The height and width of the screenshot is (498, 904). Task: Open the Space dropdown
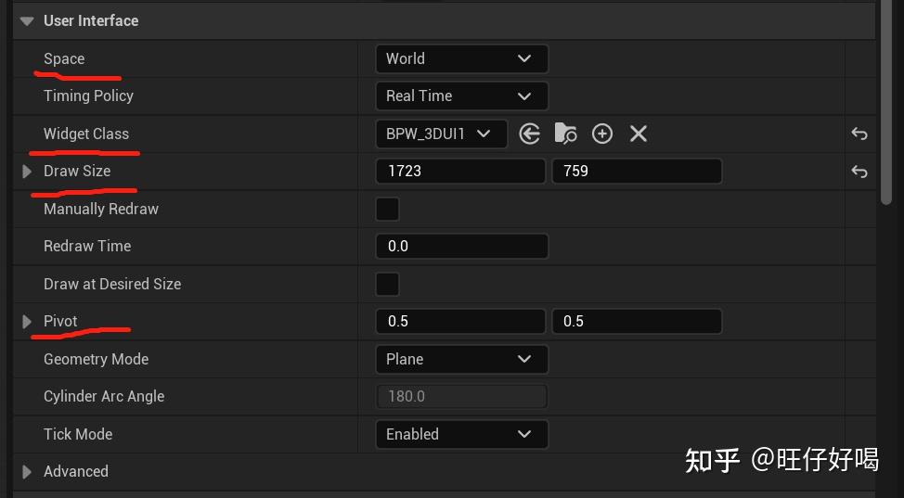pyautogui.click(x=461, y=58)
